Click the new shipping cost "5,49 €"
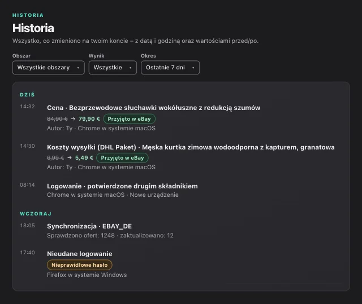Viewport: 362px width, 304px height. (84, 158)
